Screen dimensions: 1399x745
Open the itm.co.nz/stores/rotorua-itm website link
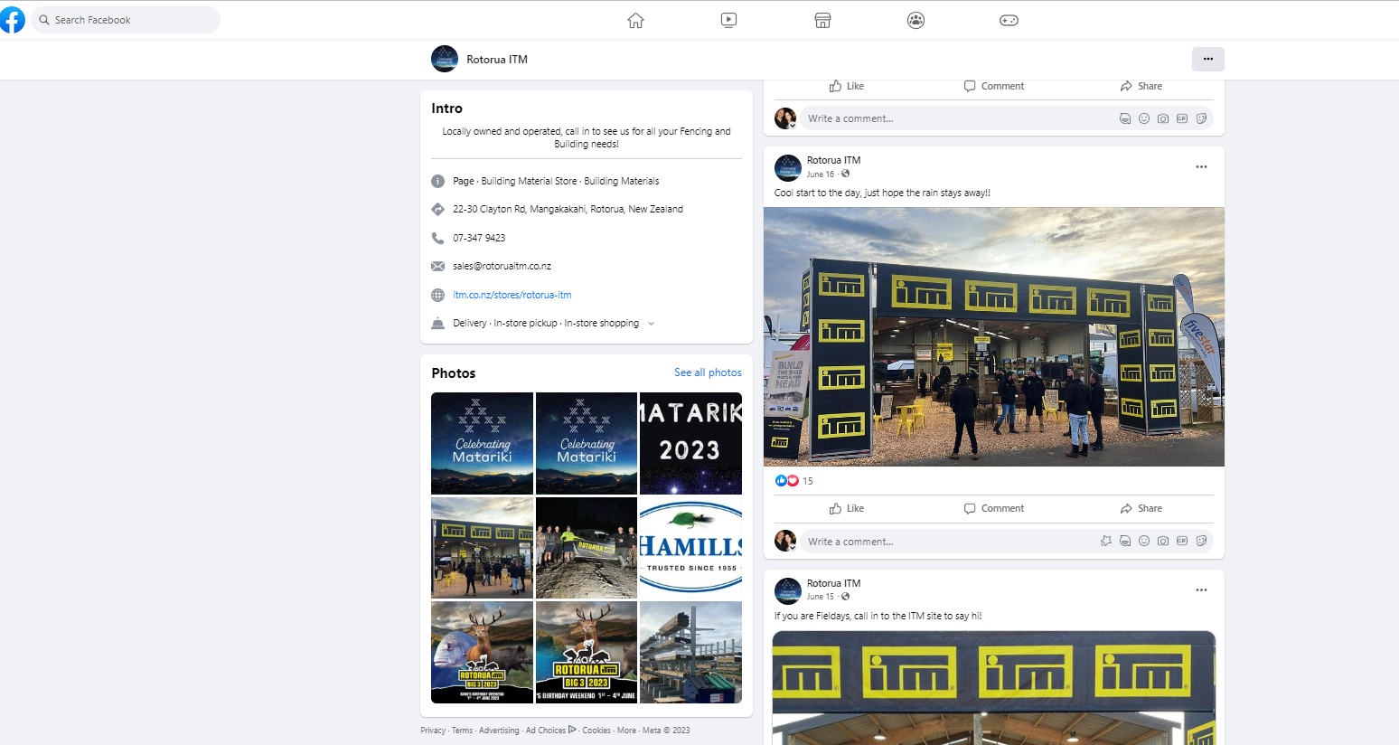tap(512, 295)
